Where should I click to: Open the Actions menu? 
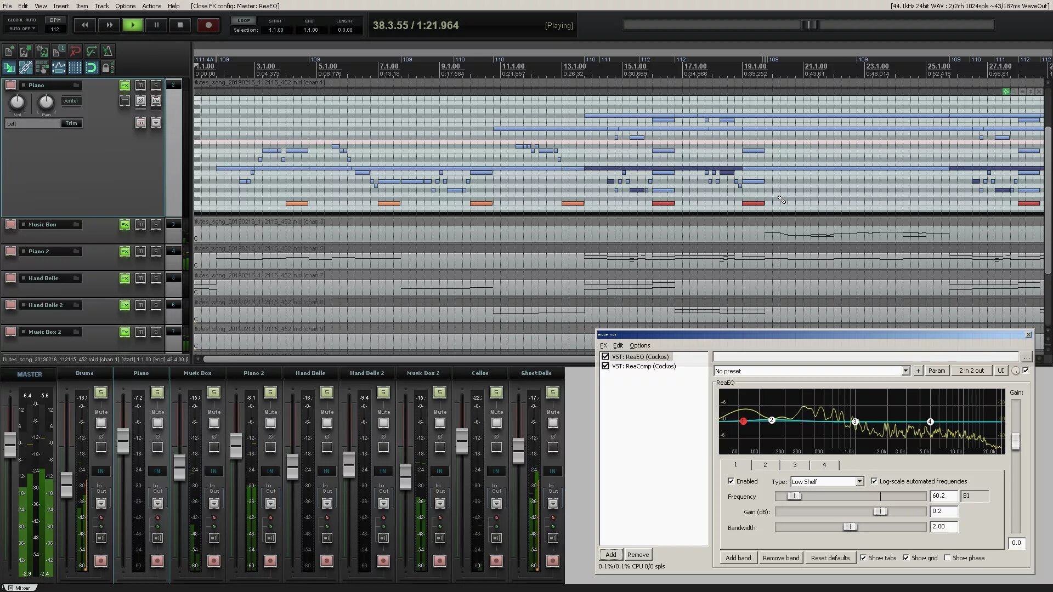click(x=151, y=6)
